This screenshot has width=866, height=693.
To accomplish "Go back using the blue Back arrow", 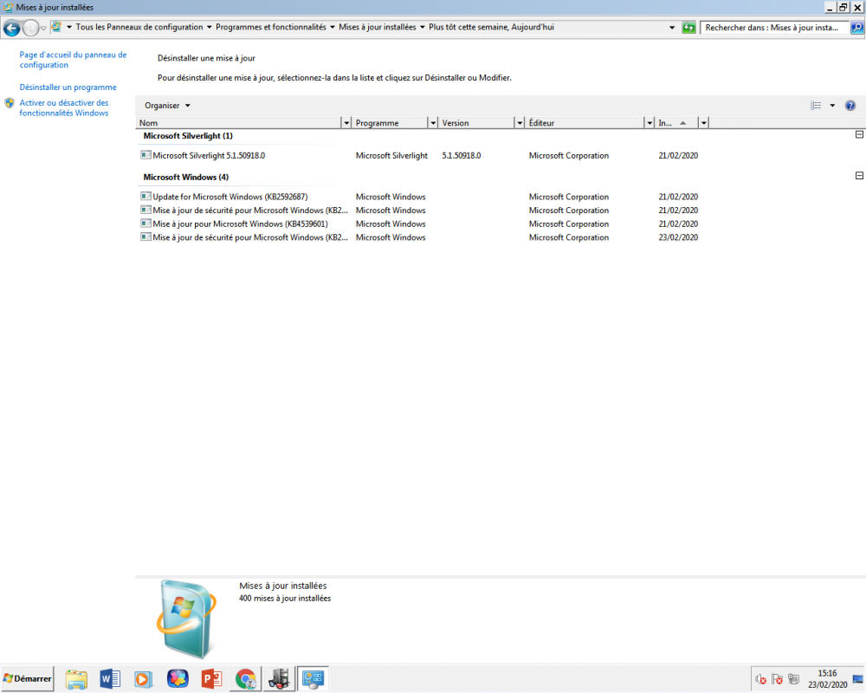I will pyautogui.click(x=11, y=28).
